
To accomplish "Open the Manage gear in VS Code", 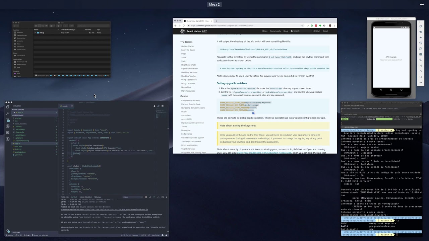I will click(x=8, y=231).
